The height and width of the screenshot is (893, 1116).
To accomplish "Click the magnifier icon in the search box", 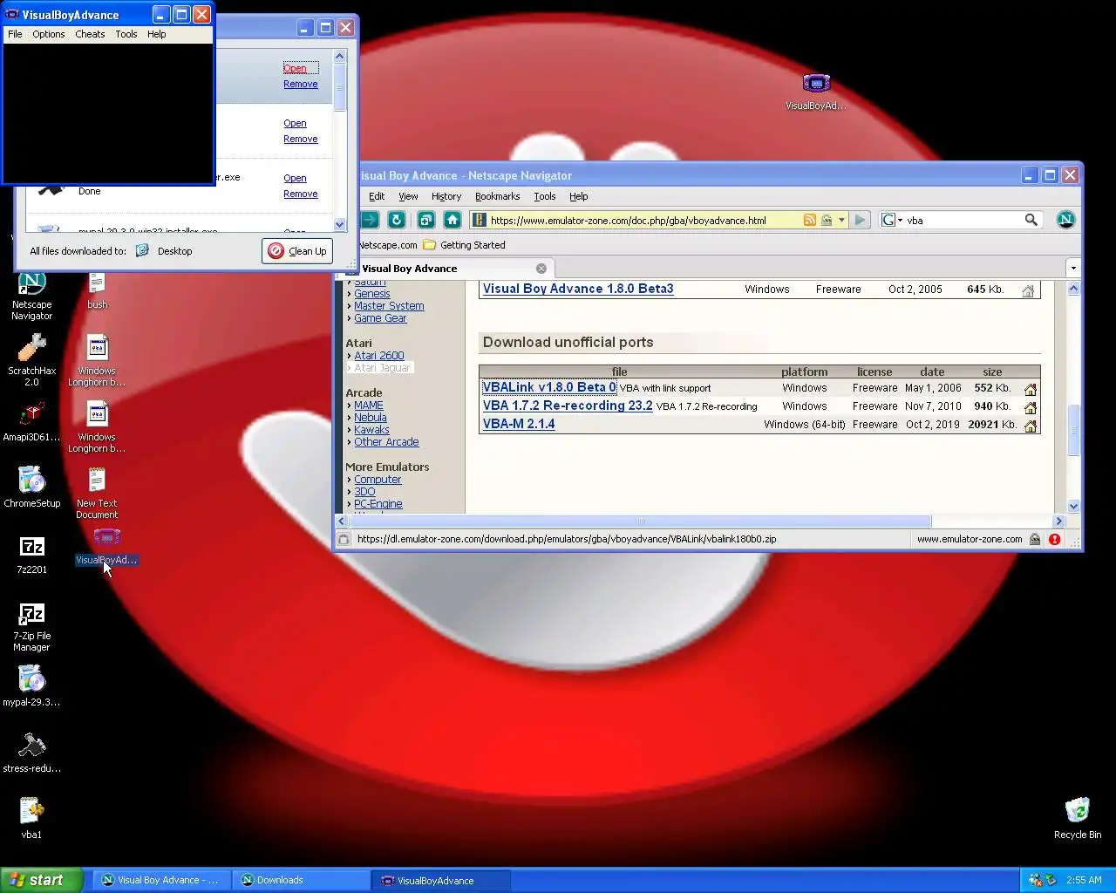I will [1031, 220].
